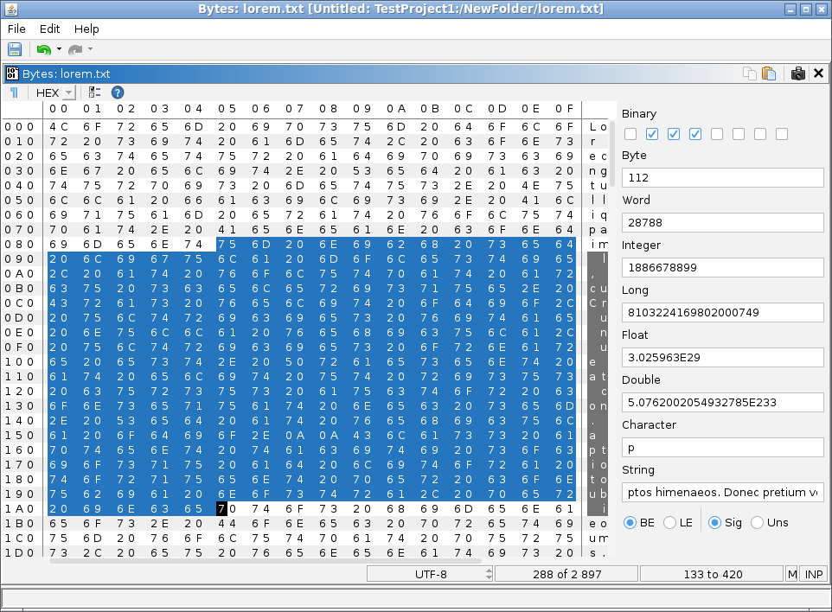Click the print/snapshot camera icon
The image size is (832, 612).
[798, 73]
